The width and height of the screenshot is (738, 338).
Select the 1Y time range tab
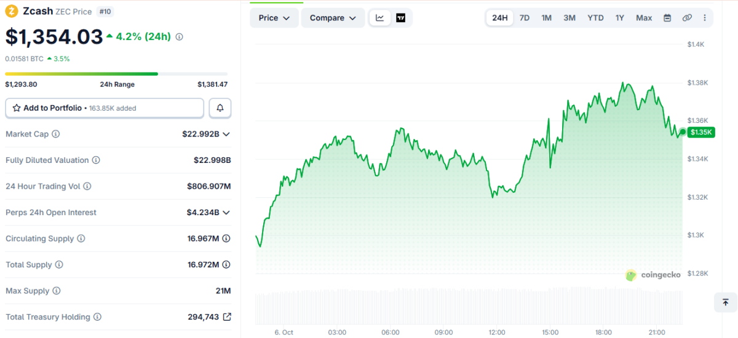coord(620,18)
